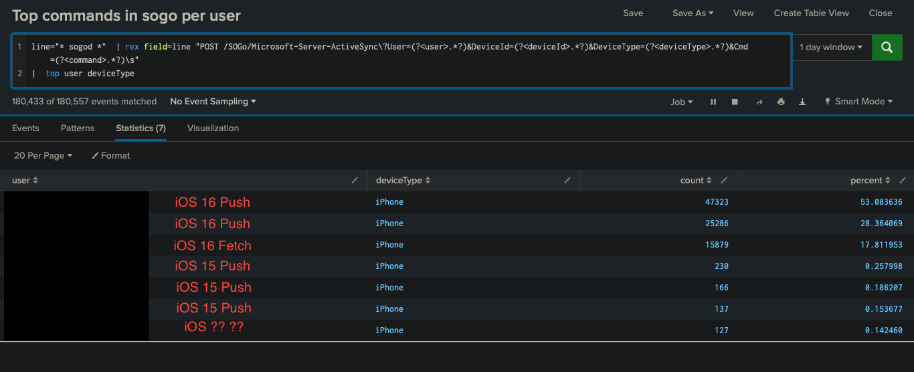Click edit pencil in deviceType column header
This screenshot has height=372, width=914.
[567, 181]
